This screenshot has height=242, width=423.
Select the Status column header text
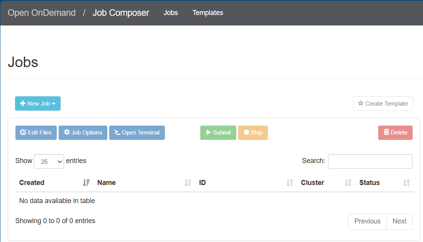tap(369, 183)
